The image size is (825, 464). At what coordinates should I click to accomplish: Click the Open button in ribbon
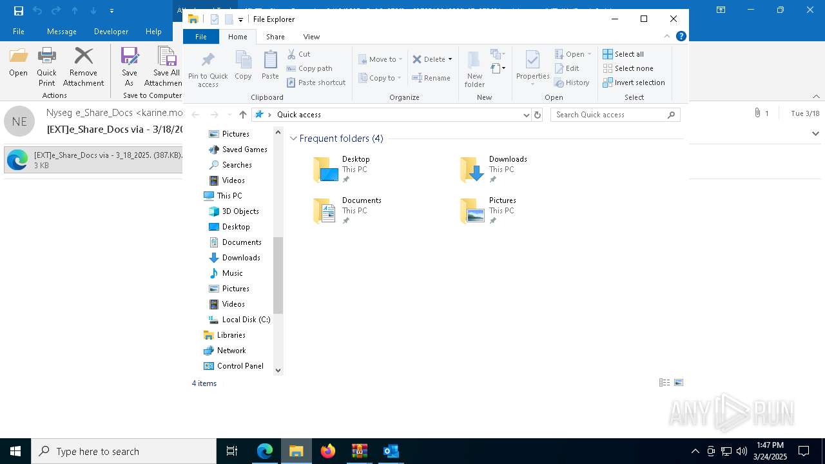570,54
